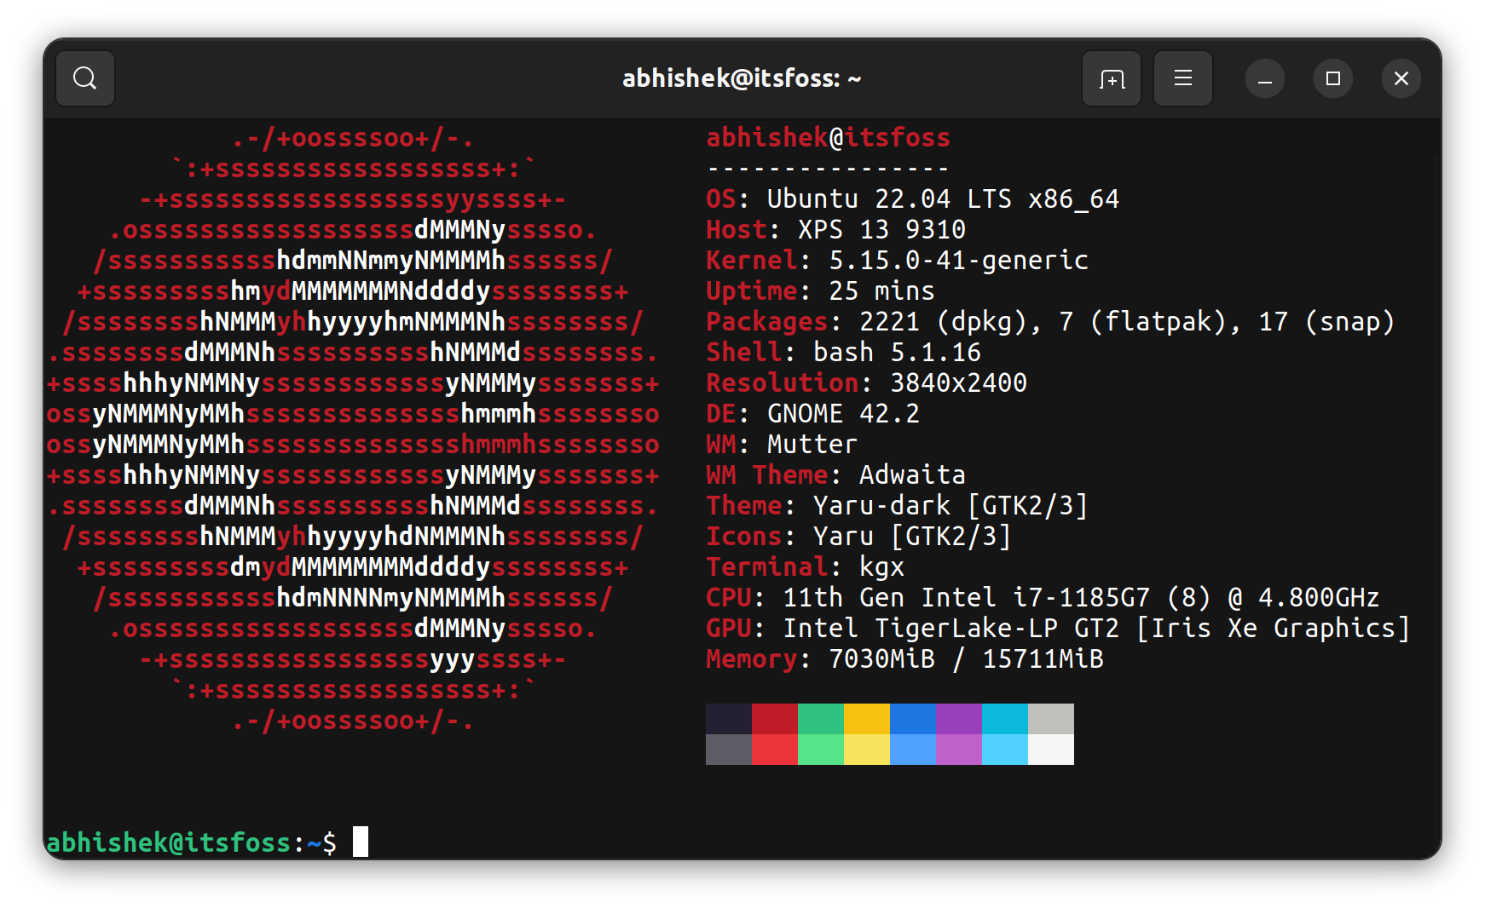Viewport: 1485px width, 908px height.
Task: Click the Shell value bash 5.1.16
Action: 897,353
